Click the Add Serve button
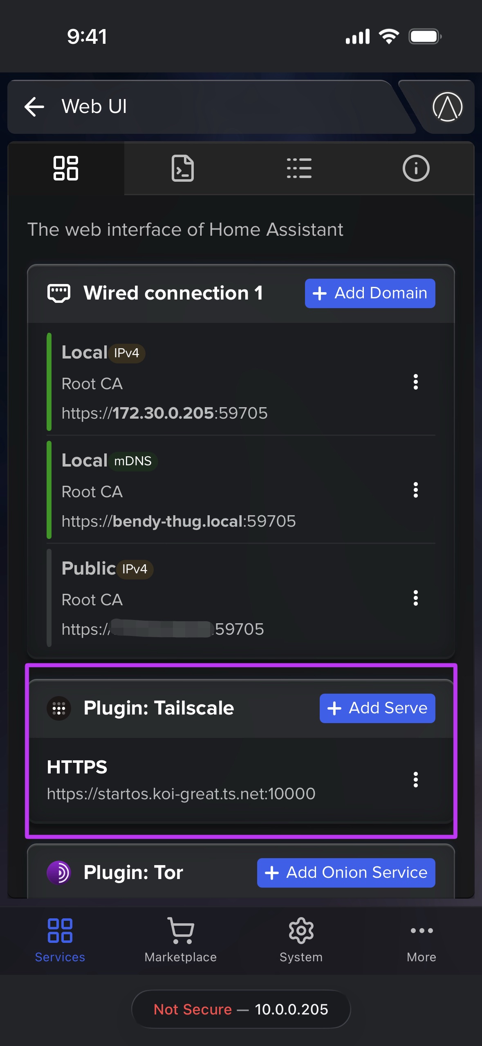This screenshot has width=482, height=1046. tap(377, 708)
